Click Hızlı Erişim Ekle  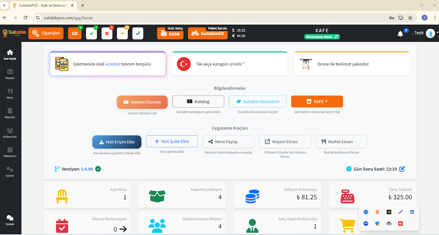point(117,142)
